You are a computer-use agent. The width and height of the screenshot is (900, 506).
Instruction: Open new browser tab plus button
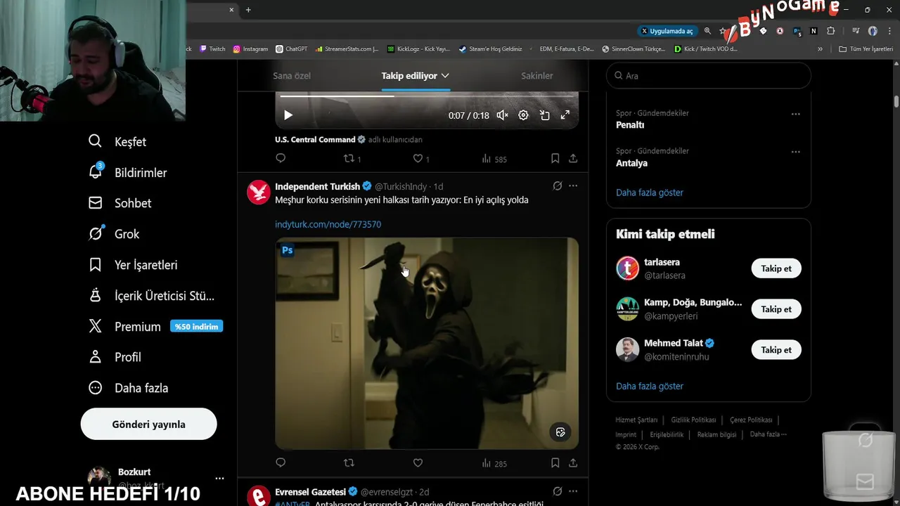pyautogui.click(x=248, y=10)
